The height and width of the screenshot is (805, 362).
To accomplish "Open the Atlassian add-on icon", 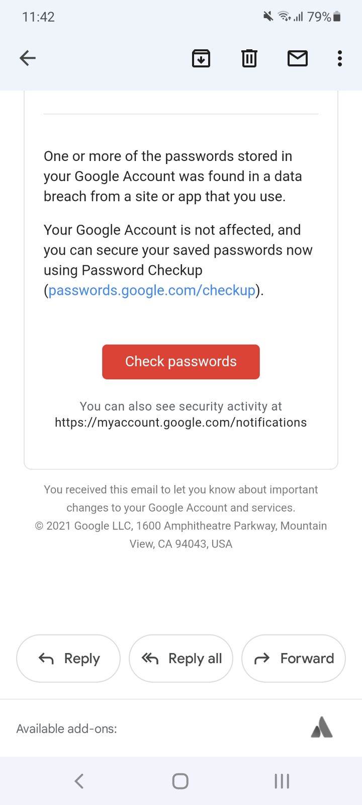I will [321, 728].
